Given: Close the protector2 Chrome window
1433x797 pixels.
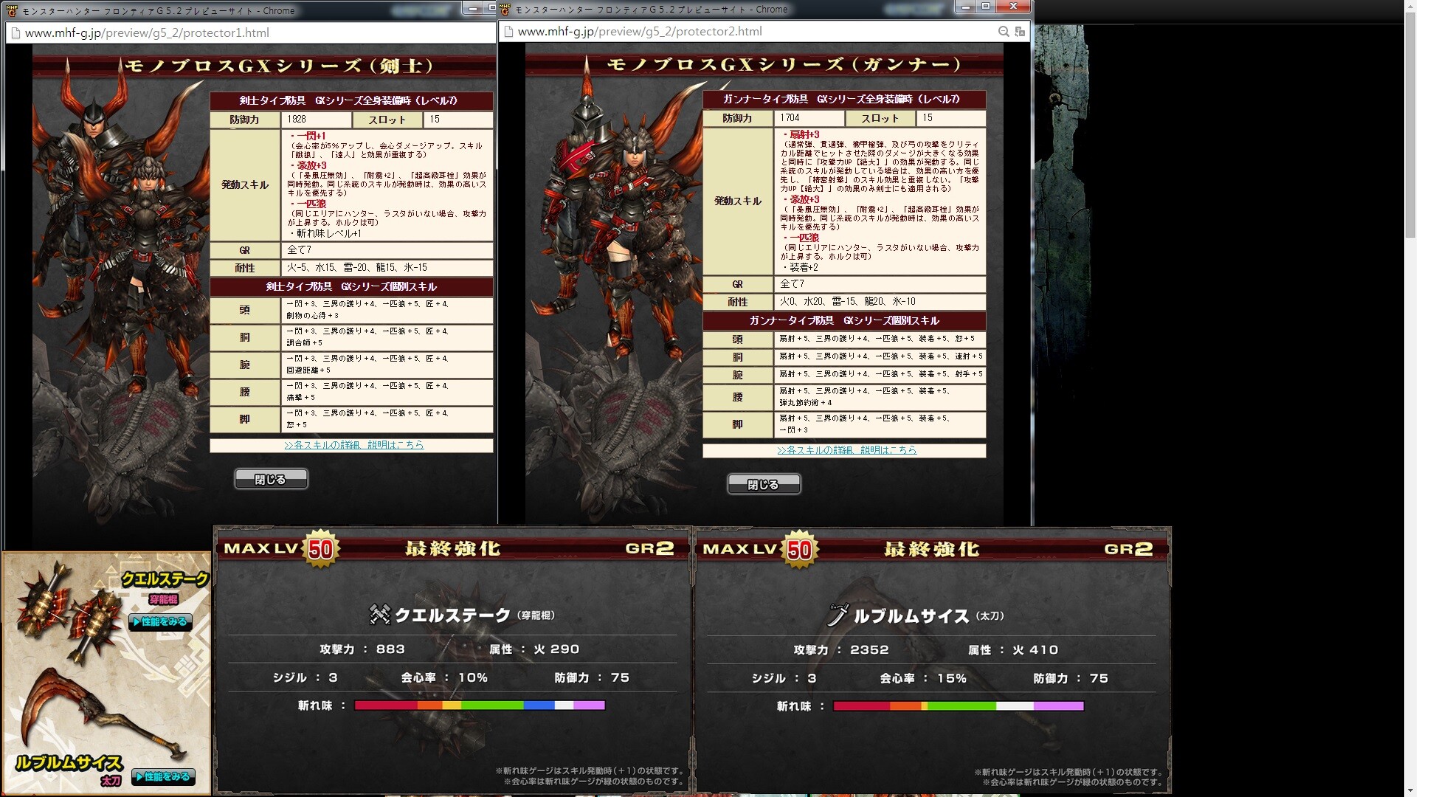Looking at the screenshot, I should pos(1013,7).
